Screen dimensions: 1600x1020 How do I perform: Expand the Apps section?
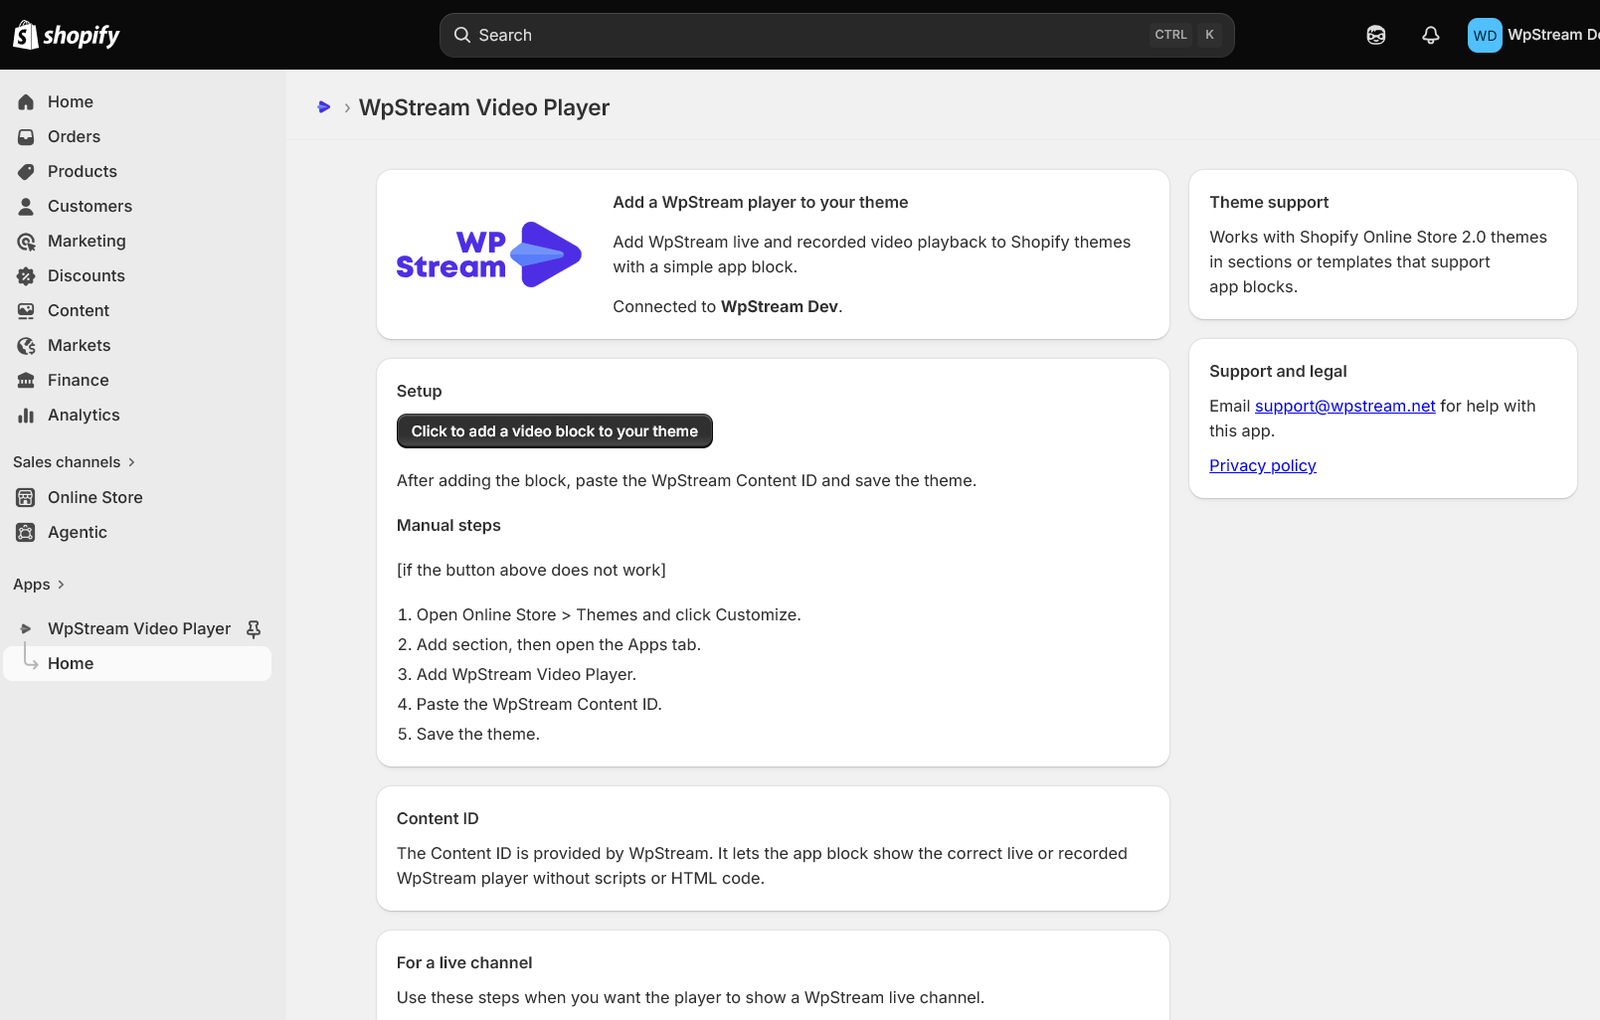pyautogui.click(x=39, y=585)
